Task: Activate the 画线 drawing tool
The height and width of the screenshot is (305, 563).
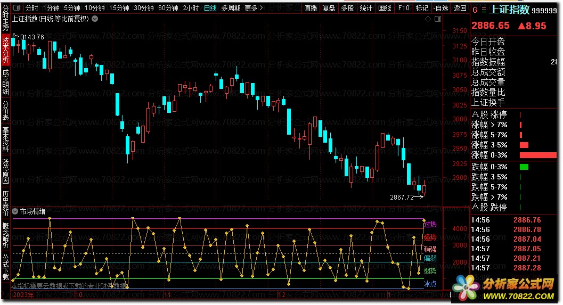Action: click(x=385, y=8)
